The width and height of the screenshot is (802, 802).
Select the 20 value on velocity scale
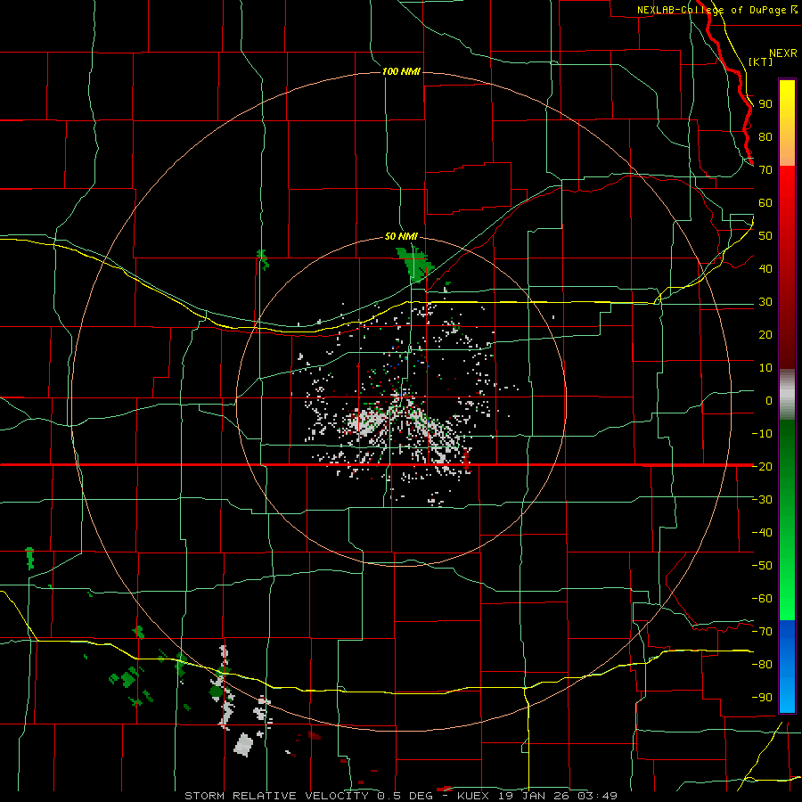click(765, 334)
